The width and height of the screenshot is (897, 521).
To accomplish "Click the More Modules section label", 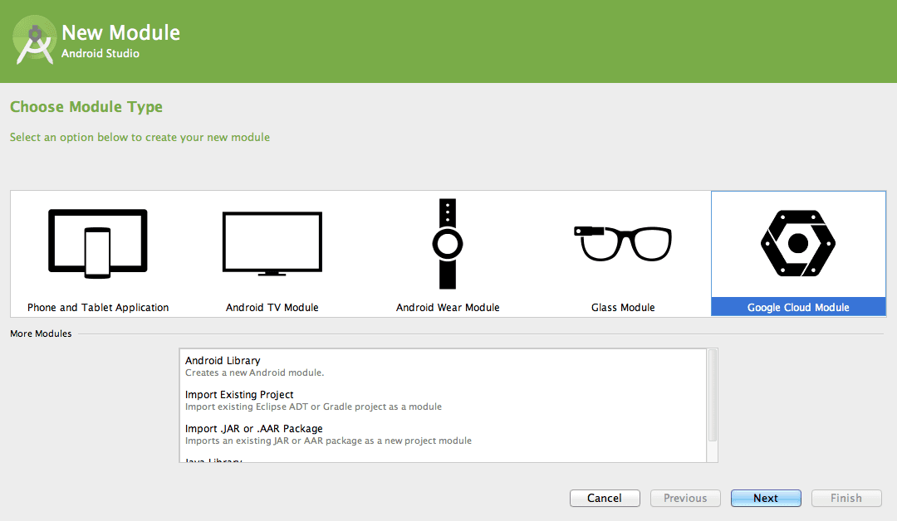I will [40, 333].
